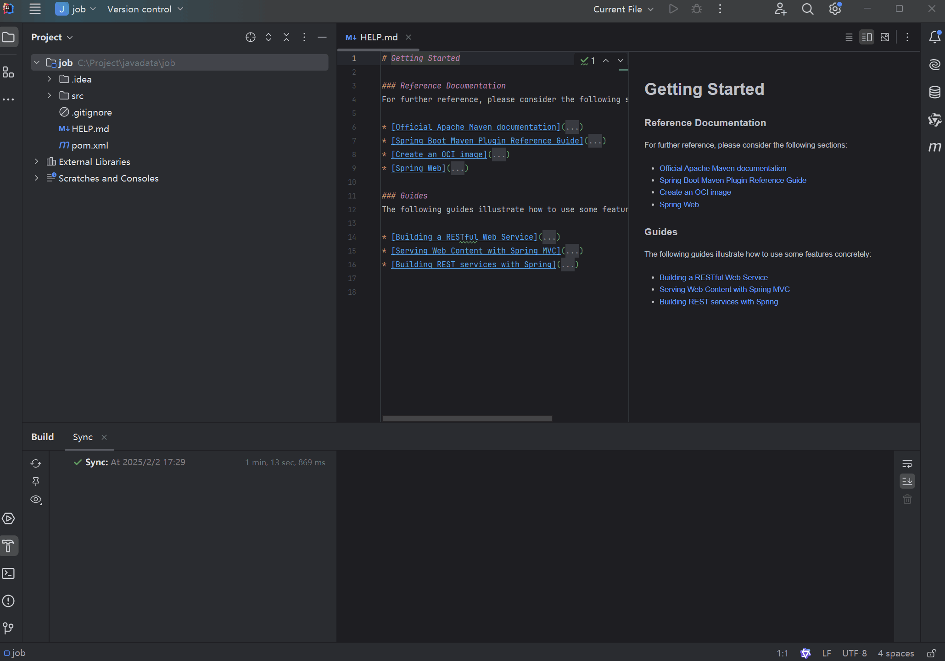This screenshot has width=945, height=661.
Task: Re-run the sync in Build panel
Action: [36, 463]
